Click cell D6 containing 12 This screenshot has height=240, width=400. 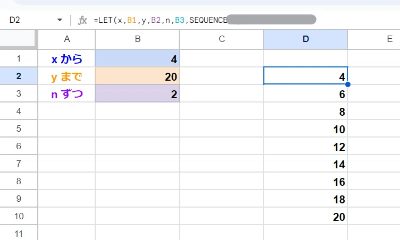(305, 146)
